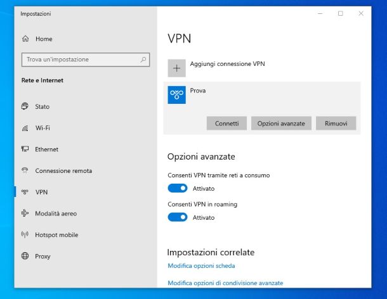Open the Proxy settings section

[43, 256]
